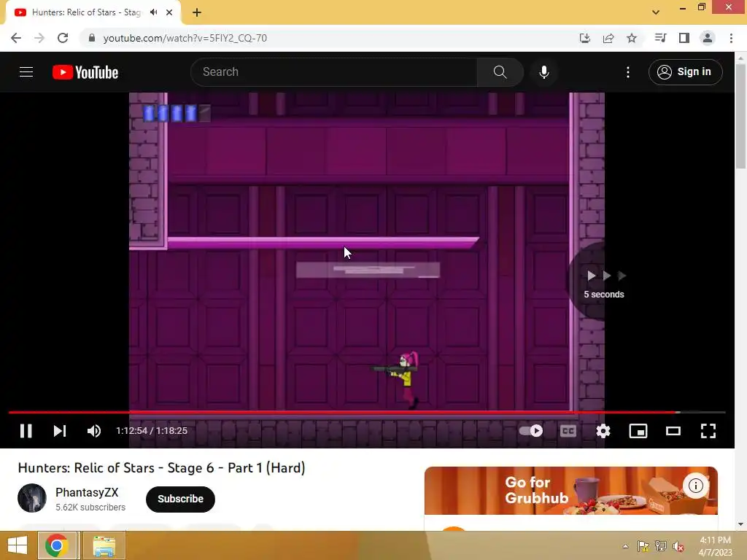Toggle Chrome side panel

tap(684, 38)
